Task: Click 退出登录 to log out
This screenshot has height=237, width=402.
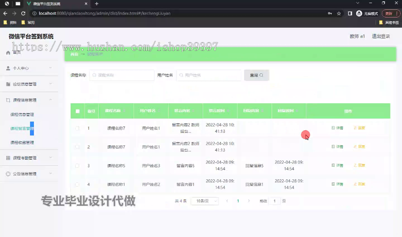Action: pyautogui.click(x=381, y=36)
